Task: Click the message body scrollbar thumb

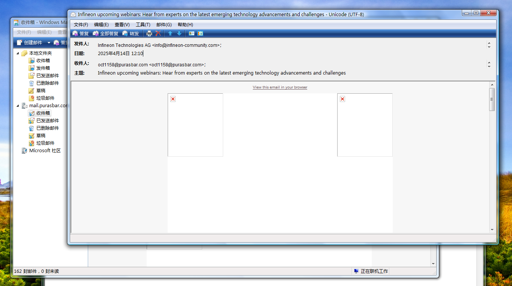Action: tap(492, 99)
